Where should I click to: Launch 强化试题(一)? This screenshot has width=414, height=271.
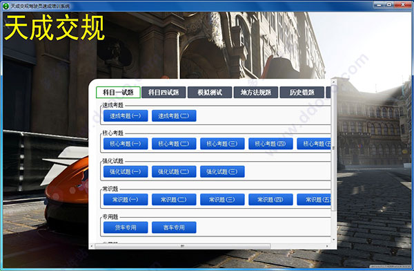(126, 171)
